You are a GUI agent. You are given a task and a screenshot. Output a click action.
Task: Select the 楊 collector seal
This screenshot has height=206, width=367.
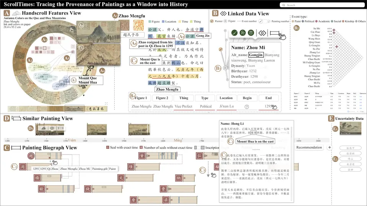(37, 178)
